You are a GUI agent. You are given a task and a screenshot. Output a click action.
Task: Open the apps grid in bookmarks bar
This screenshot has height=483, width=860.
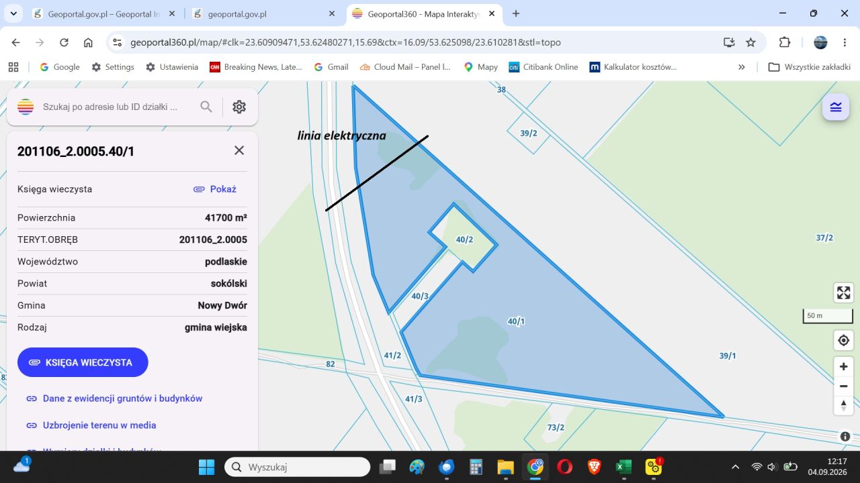point(13,67)
